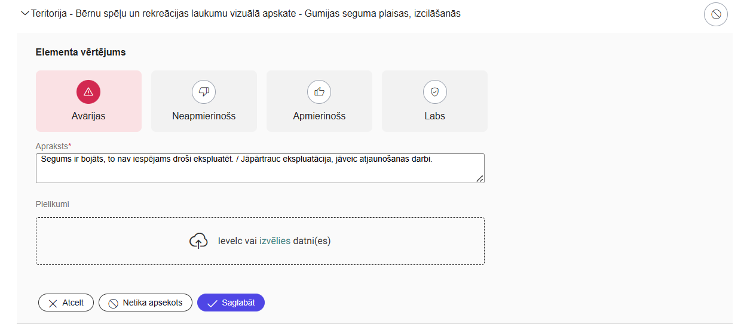Screen dimensions: 750x324
Task: Choose the Neapmierinošs rating label
Action: [x=204, y=116]
